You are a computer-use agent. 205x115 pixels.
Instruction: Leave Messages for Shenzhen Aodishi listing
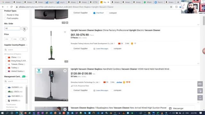[x=101, y=90]
